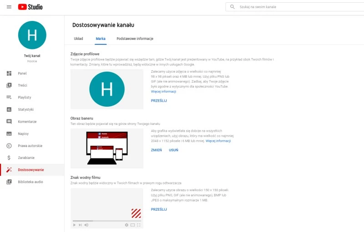Click the Dostosowywanie kanału page title
This screenshot has width=364, height=232.
[x=103, y=25]
